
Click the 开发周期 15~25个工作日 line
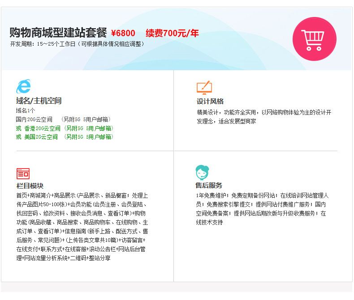click(77, 44)
